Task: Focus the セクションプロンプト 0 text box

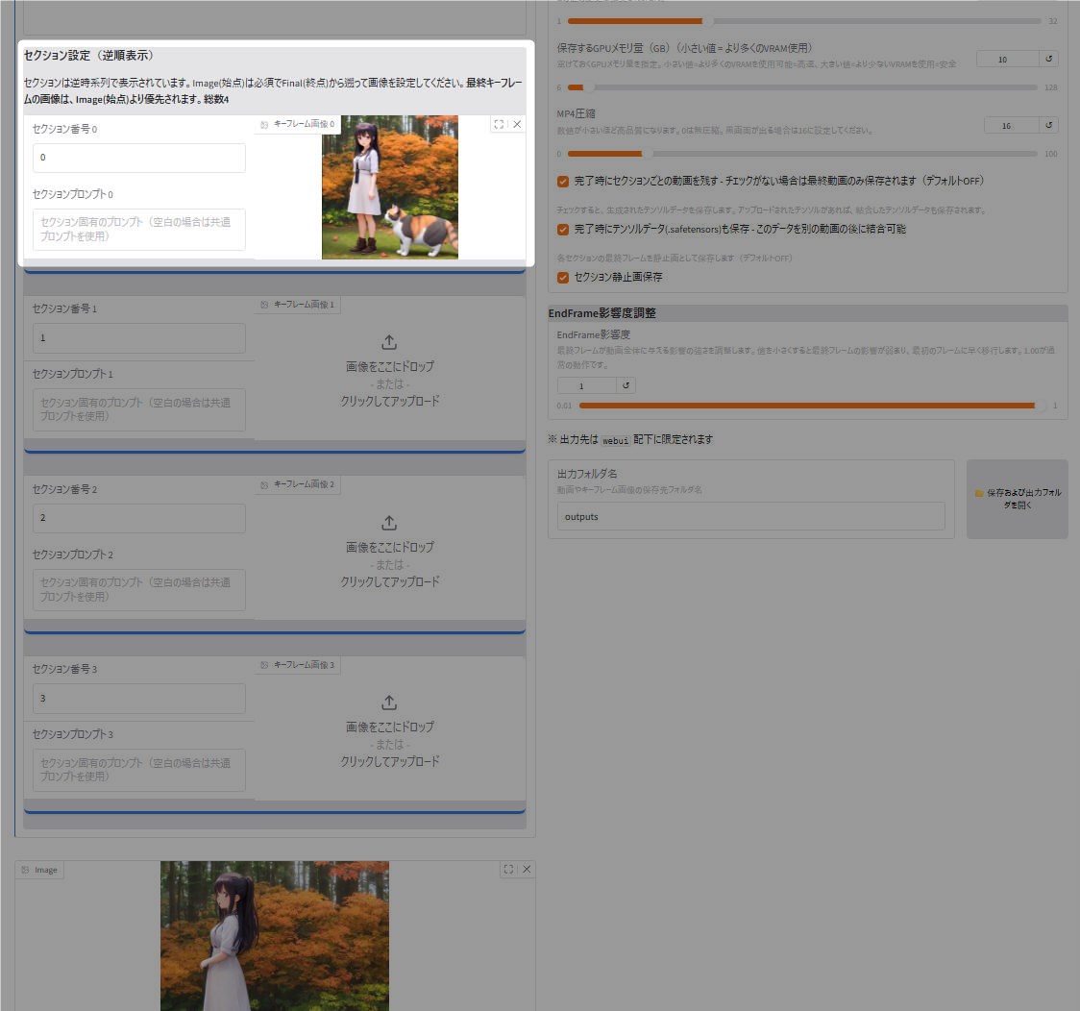Action: 139,230
